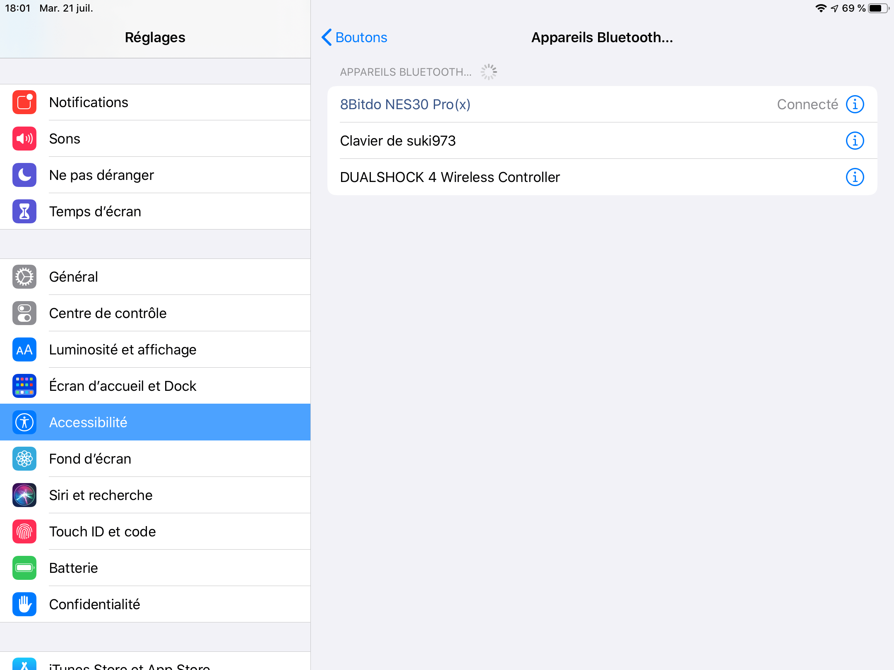Tap the iTunes Store et App Store icon
Image resolution: width=894 pixels, height=670 pixels.
pos(24,664)
